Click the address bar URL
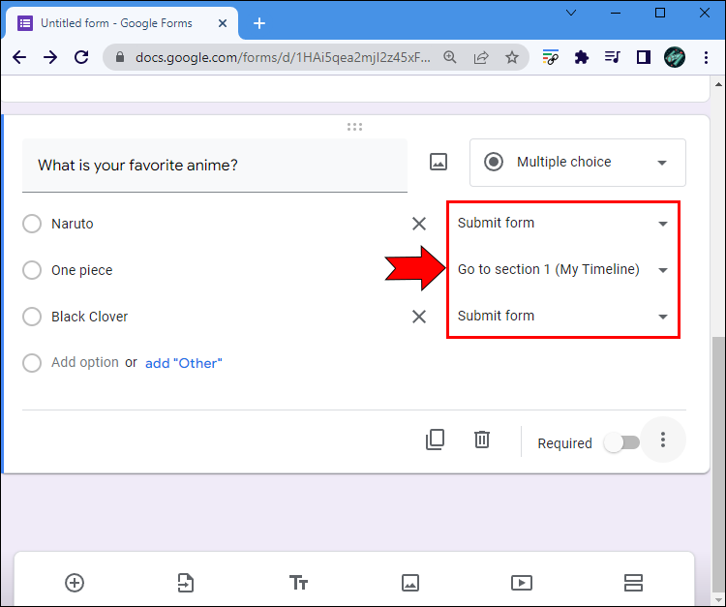The image size is (726, 607). 283,57
